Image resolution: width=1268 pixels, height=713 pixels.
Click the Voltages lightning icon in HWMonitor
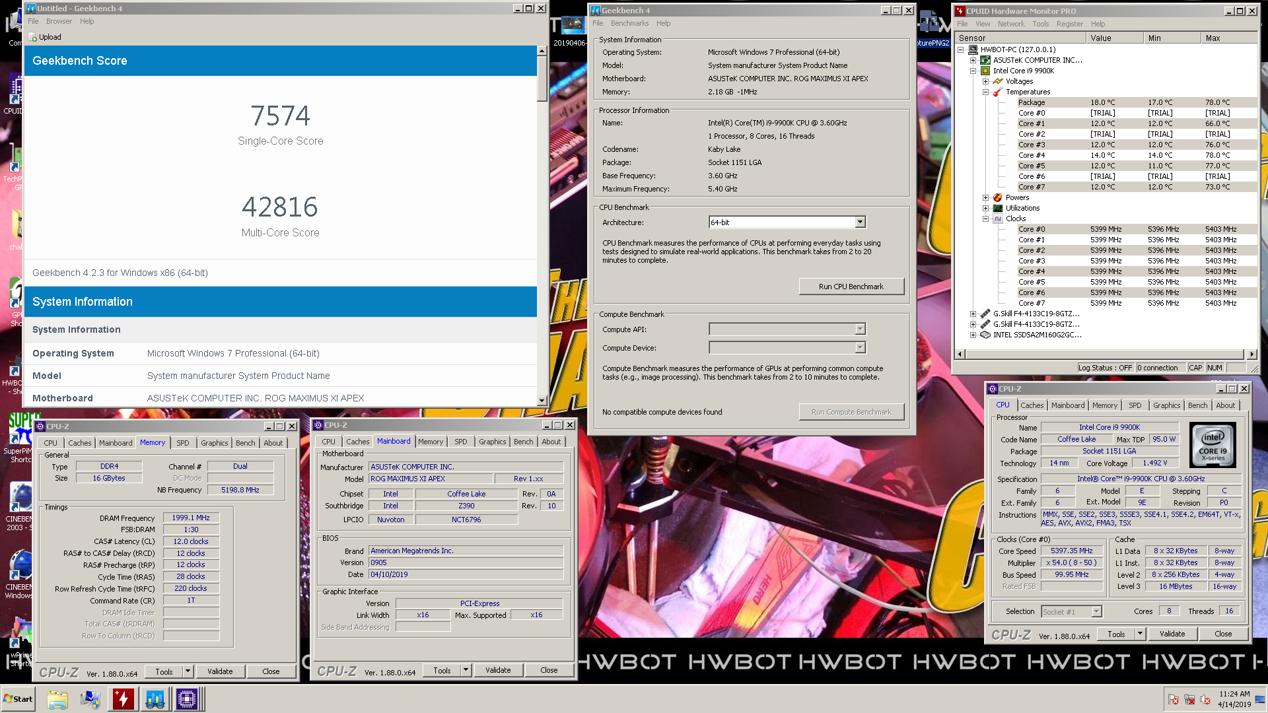click(x=998, y=81)
